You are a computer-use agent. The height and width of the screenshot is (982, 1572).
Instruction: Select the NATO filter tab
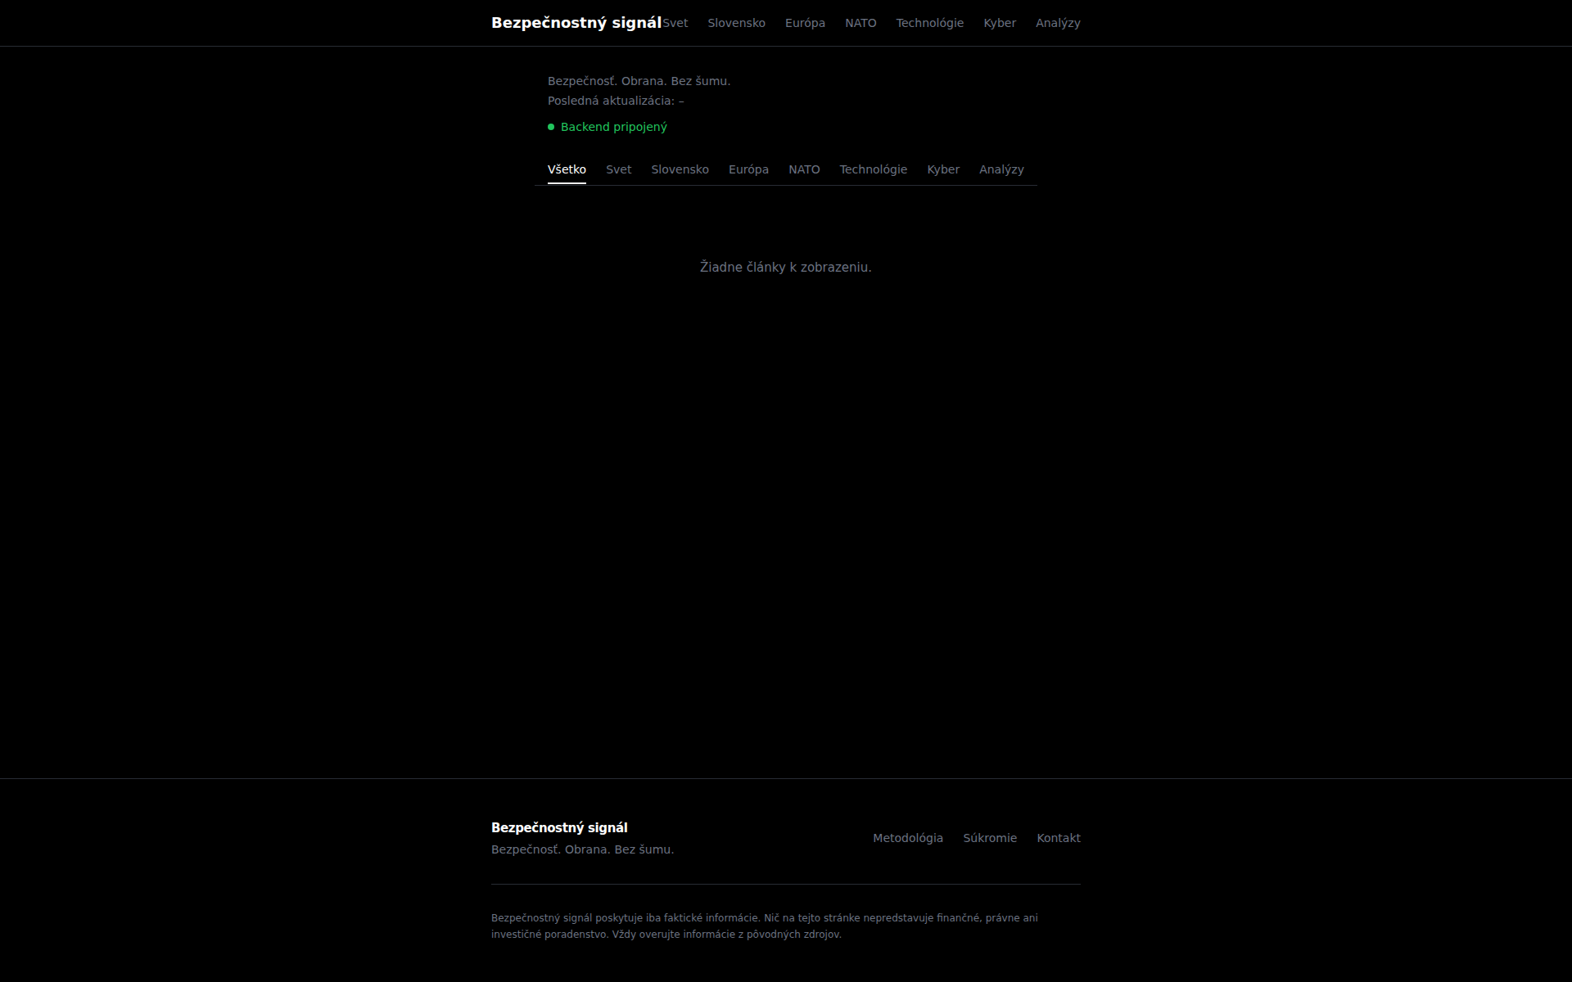coord(804,169)
